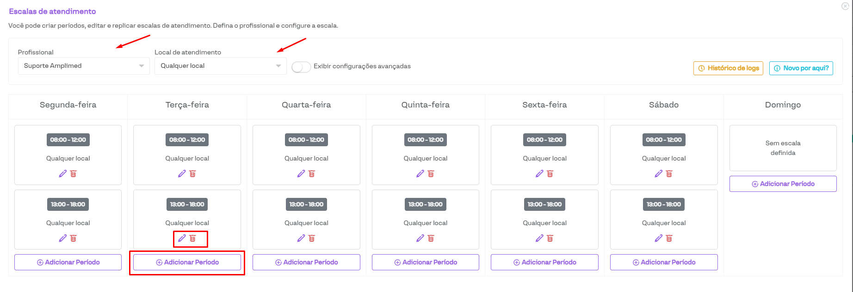Delete Tuesday's 08:00 - 12:00 period
The width and height of the screenshot is (853, 292).
(x=193, y=174)
